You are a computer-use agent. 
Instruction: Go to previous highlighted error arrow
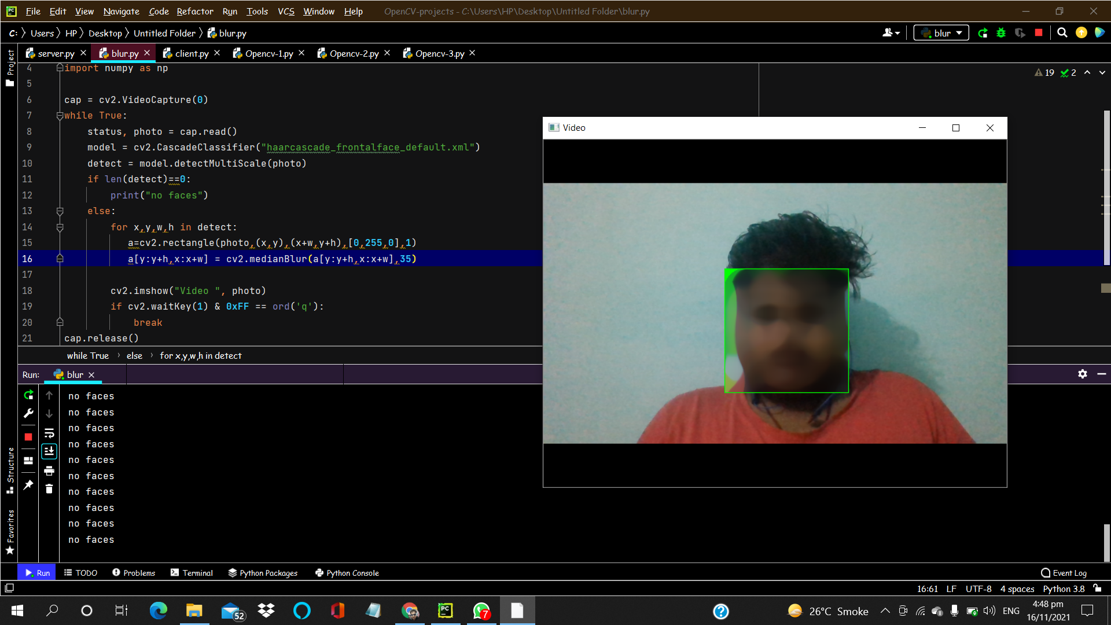1087,72
